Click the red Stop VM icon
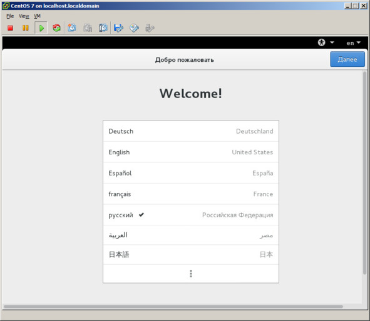370x321 pixels. (10, 28)
